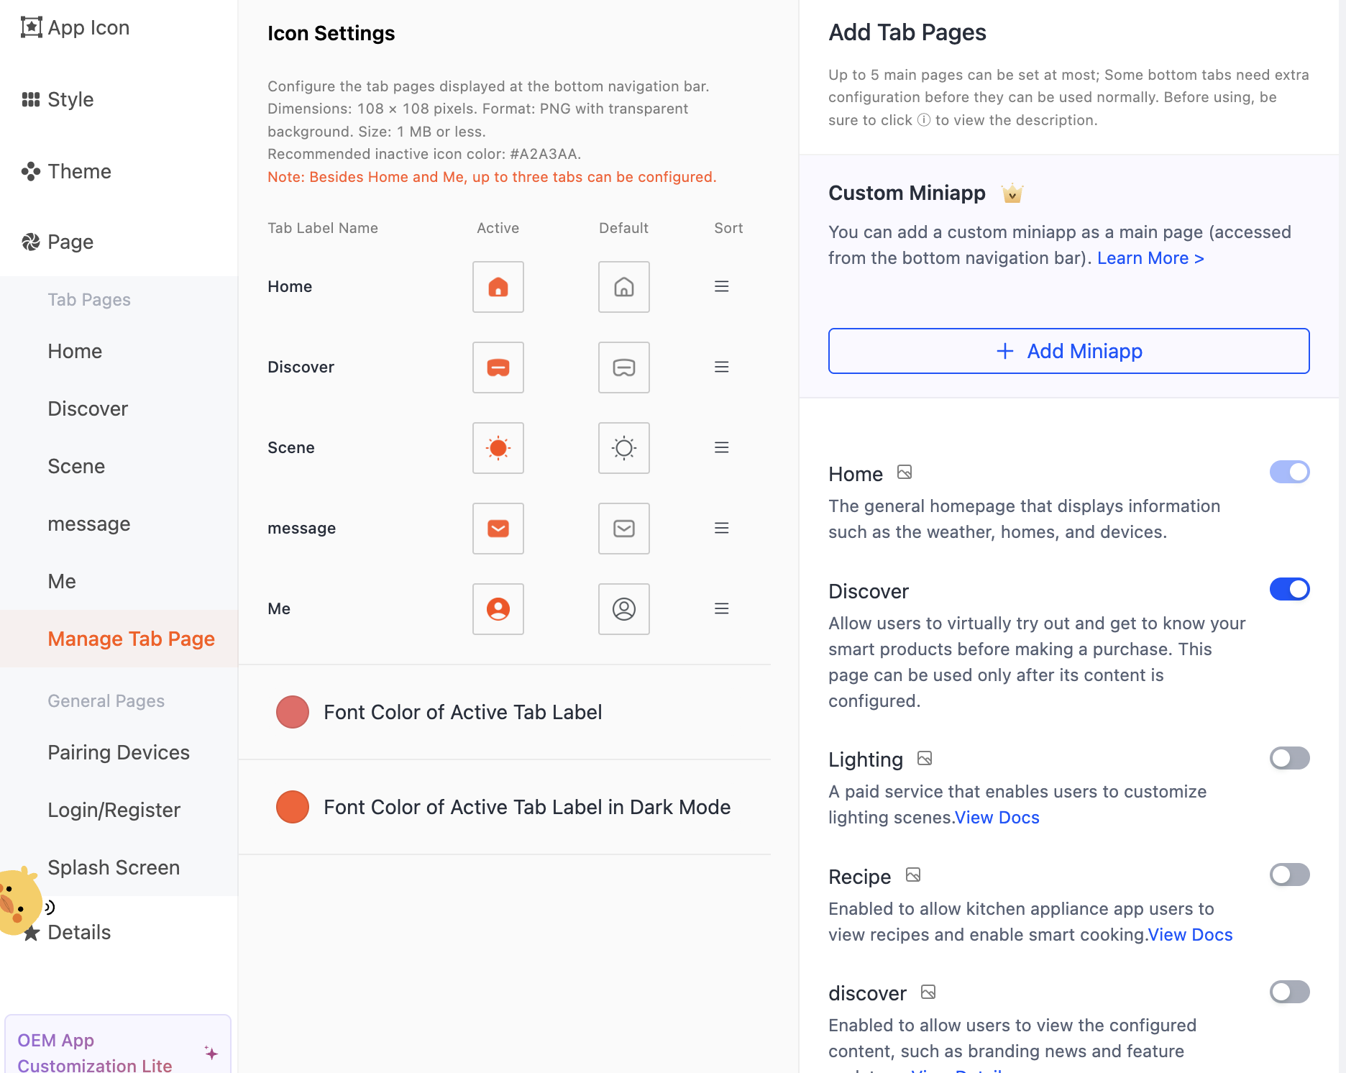The width and height of the screenshot is (1346, 1073).
Task: Enable the Recipe page toggle
Action: [1289, 875]
